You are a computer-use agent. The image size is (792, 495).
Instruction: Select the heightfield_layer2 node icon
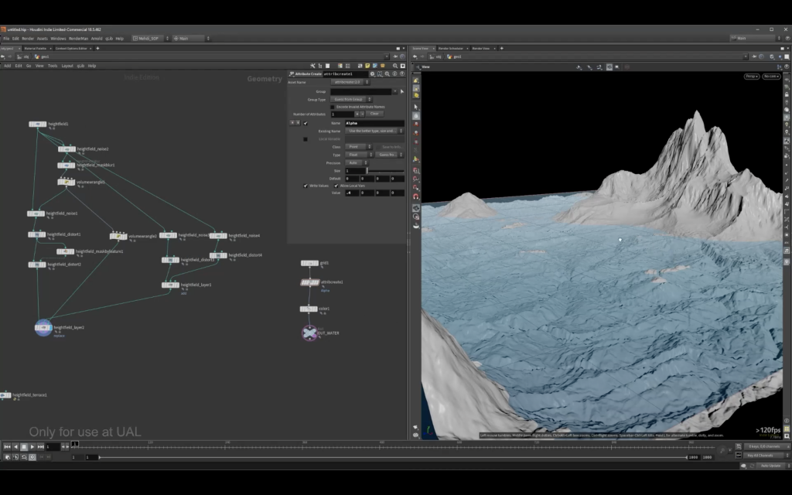[x=43, y=328]
